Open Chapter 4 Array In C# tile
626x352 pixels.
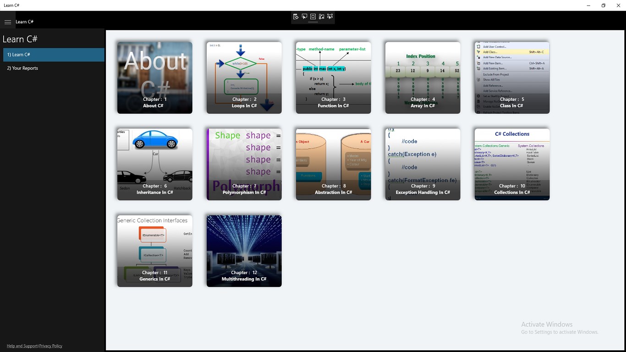(423, 77)
